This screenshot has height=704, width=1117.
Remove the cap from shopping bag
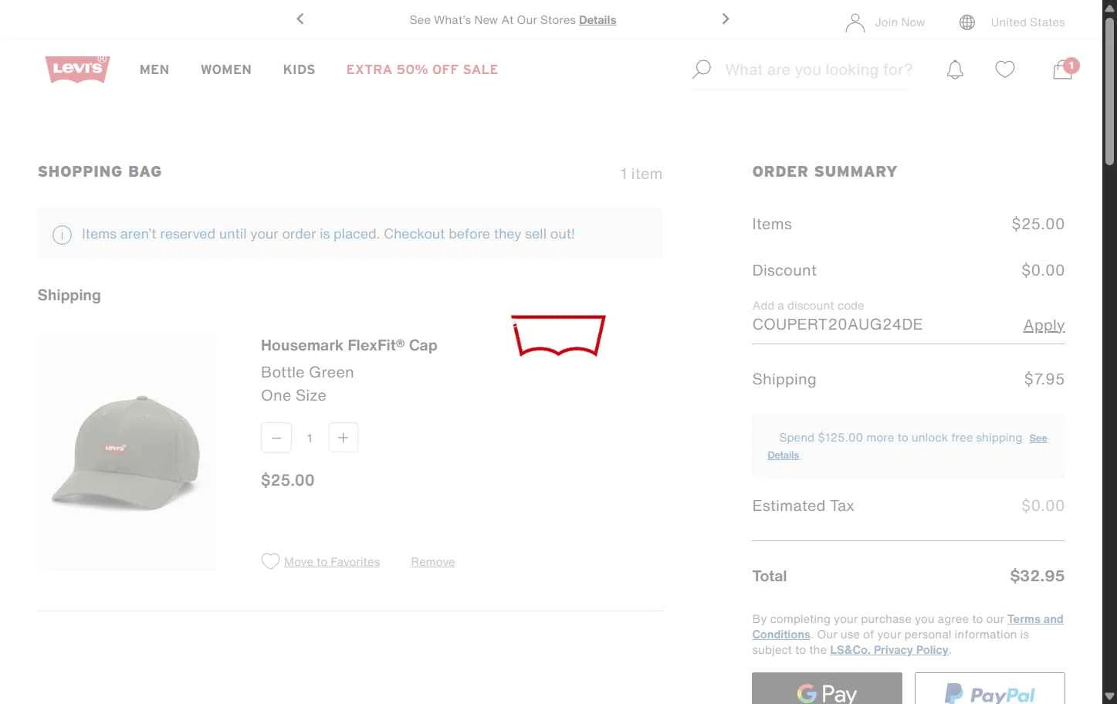coord(432,562)
